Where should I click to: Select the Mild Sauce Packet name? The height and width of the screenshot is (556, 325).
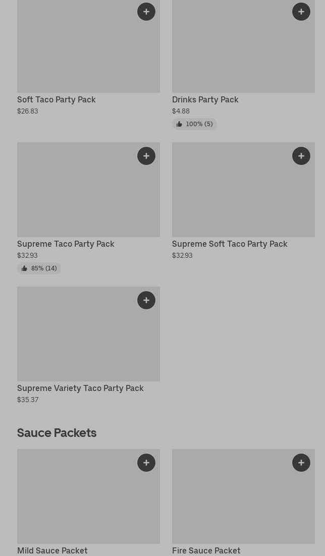[x=52, y=550]
